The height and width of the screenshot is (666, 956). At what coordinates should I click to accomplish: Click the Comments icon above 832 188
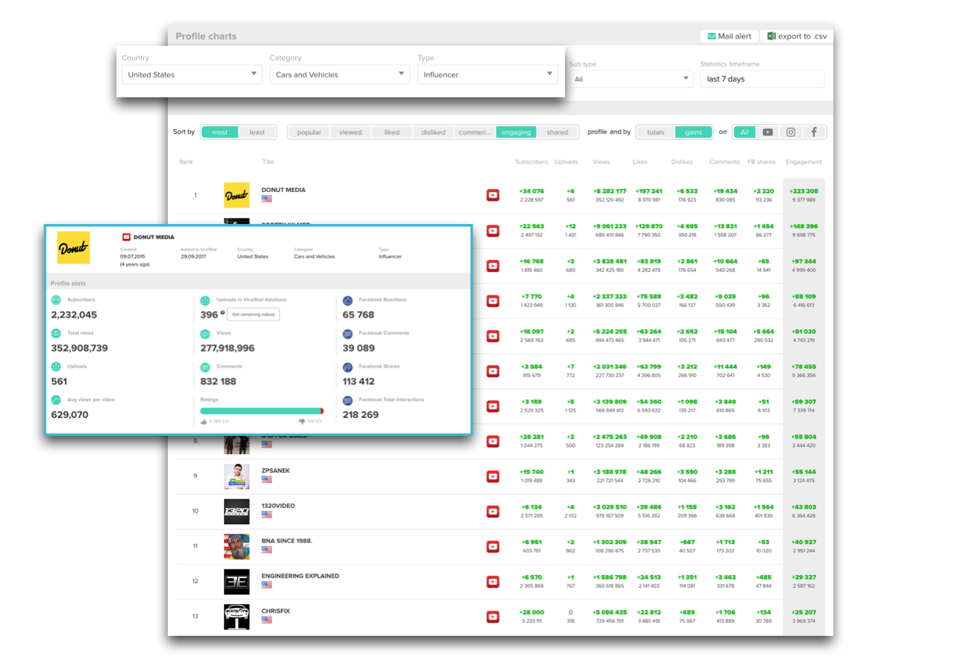click(x=205, y=367)
